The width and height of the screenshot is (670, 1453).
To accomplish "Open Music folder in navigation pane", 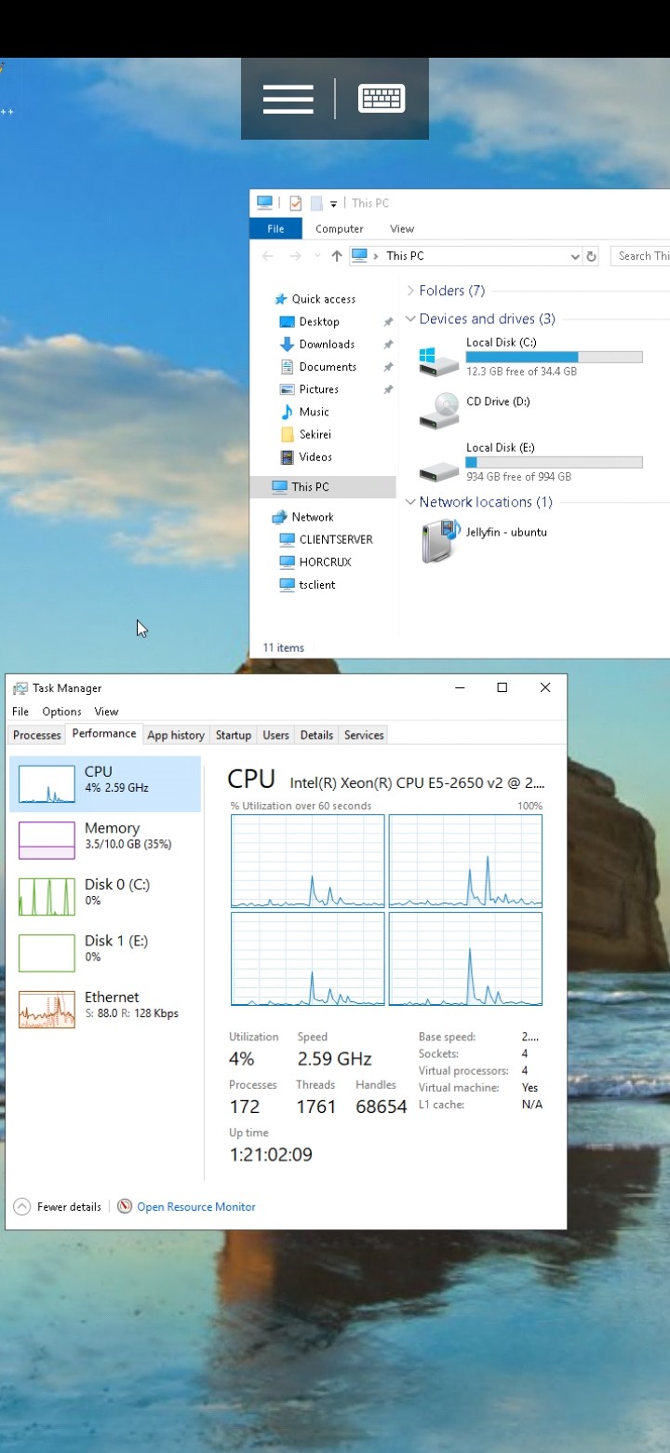I will pyautogui.click(x=314, y=412).
